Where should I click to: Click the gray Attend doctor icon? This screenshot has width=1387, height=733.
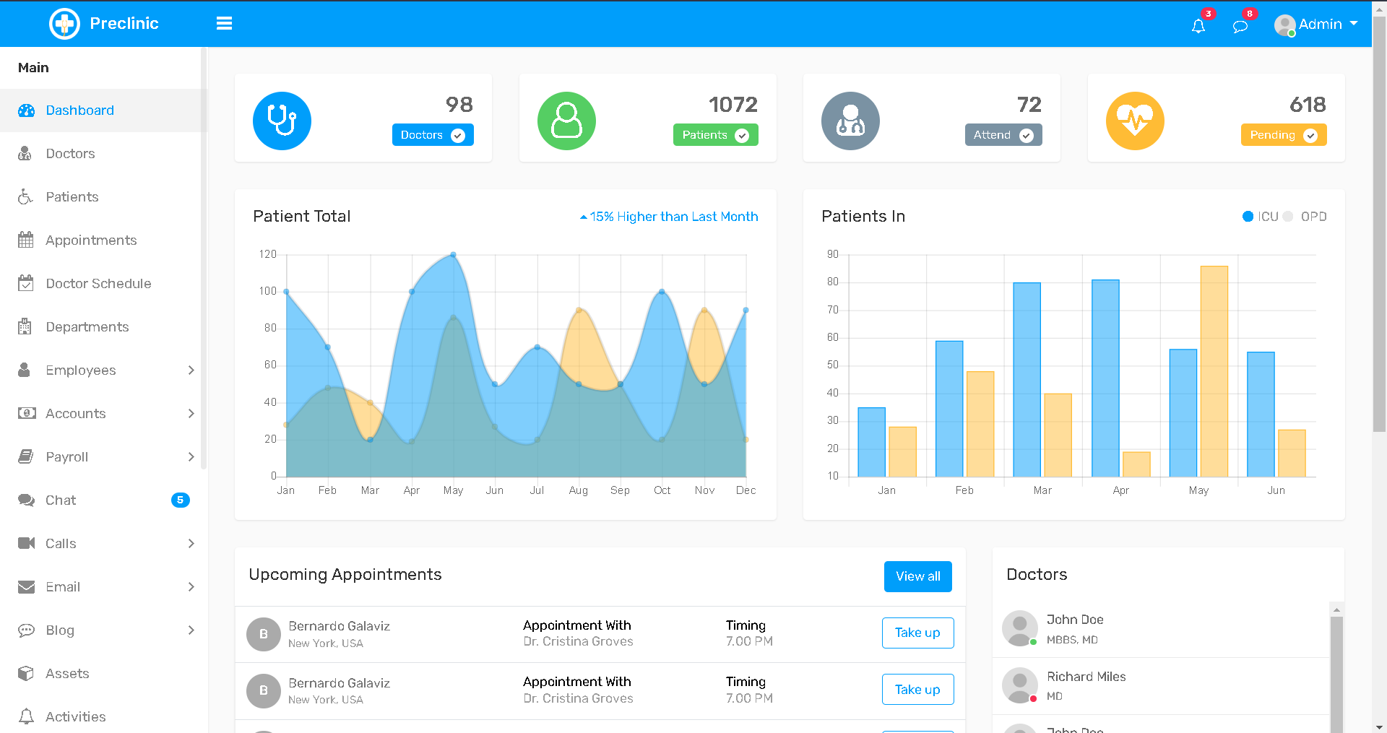tap(850, 121)
